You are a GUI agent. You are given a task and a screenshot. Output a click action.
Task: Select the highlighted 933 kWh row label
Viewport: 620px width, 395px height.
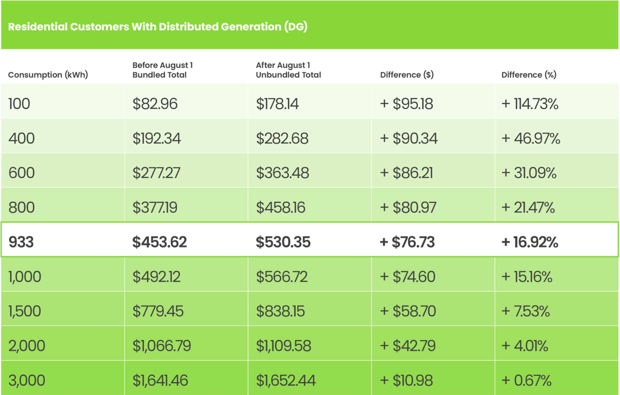pos(21,242)
